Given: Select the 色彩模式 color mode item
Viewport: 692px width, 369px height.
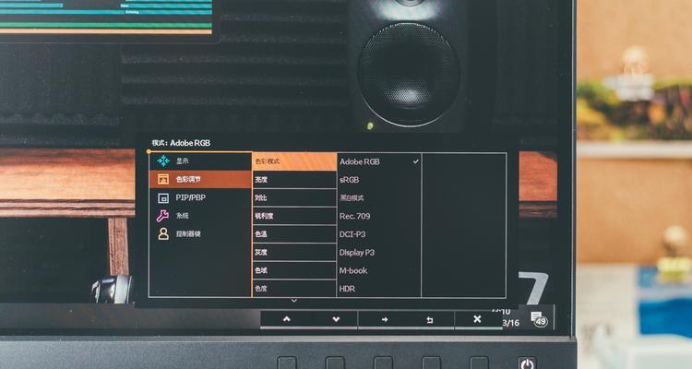Looking at the screenshot, I should [294, 161].
